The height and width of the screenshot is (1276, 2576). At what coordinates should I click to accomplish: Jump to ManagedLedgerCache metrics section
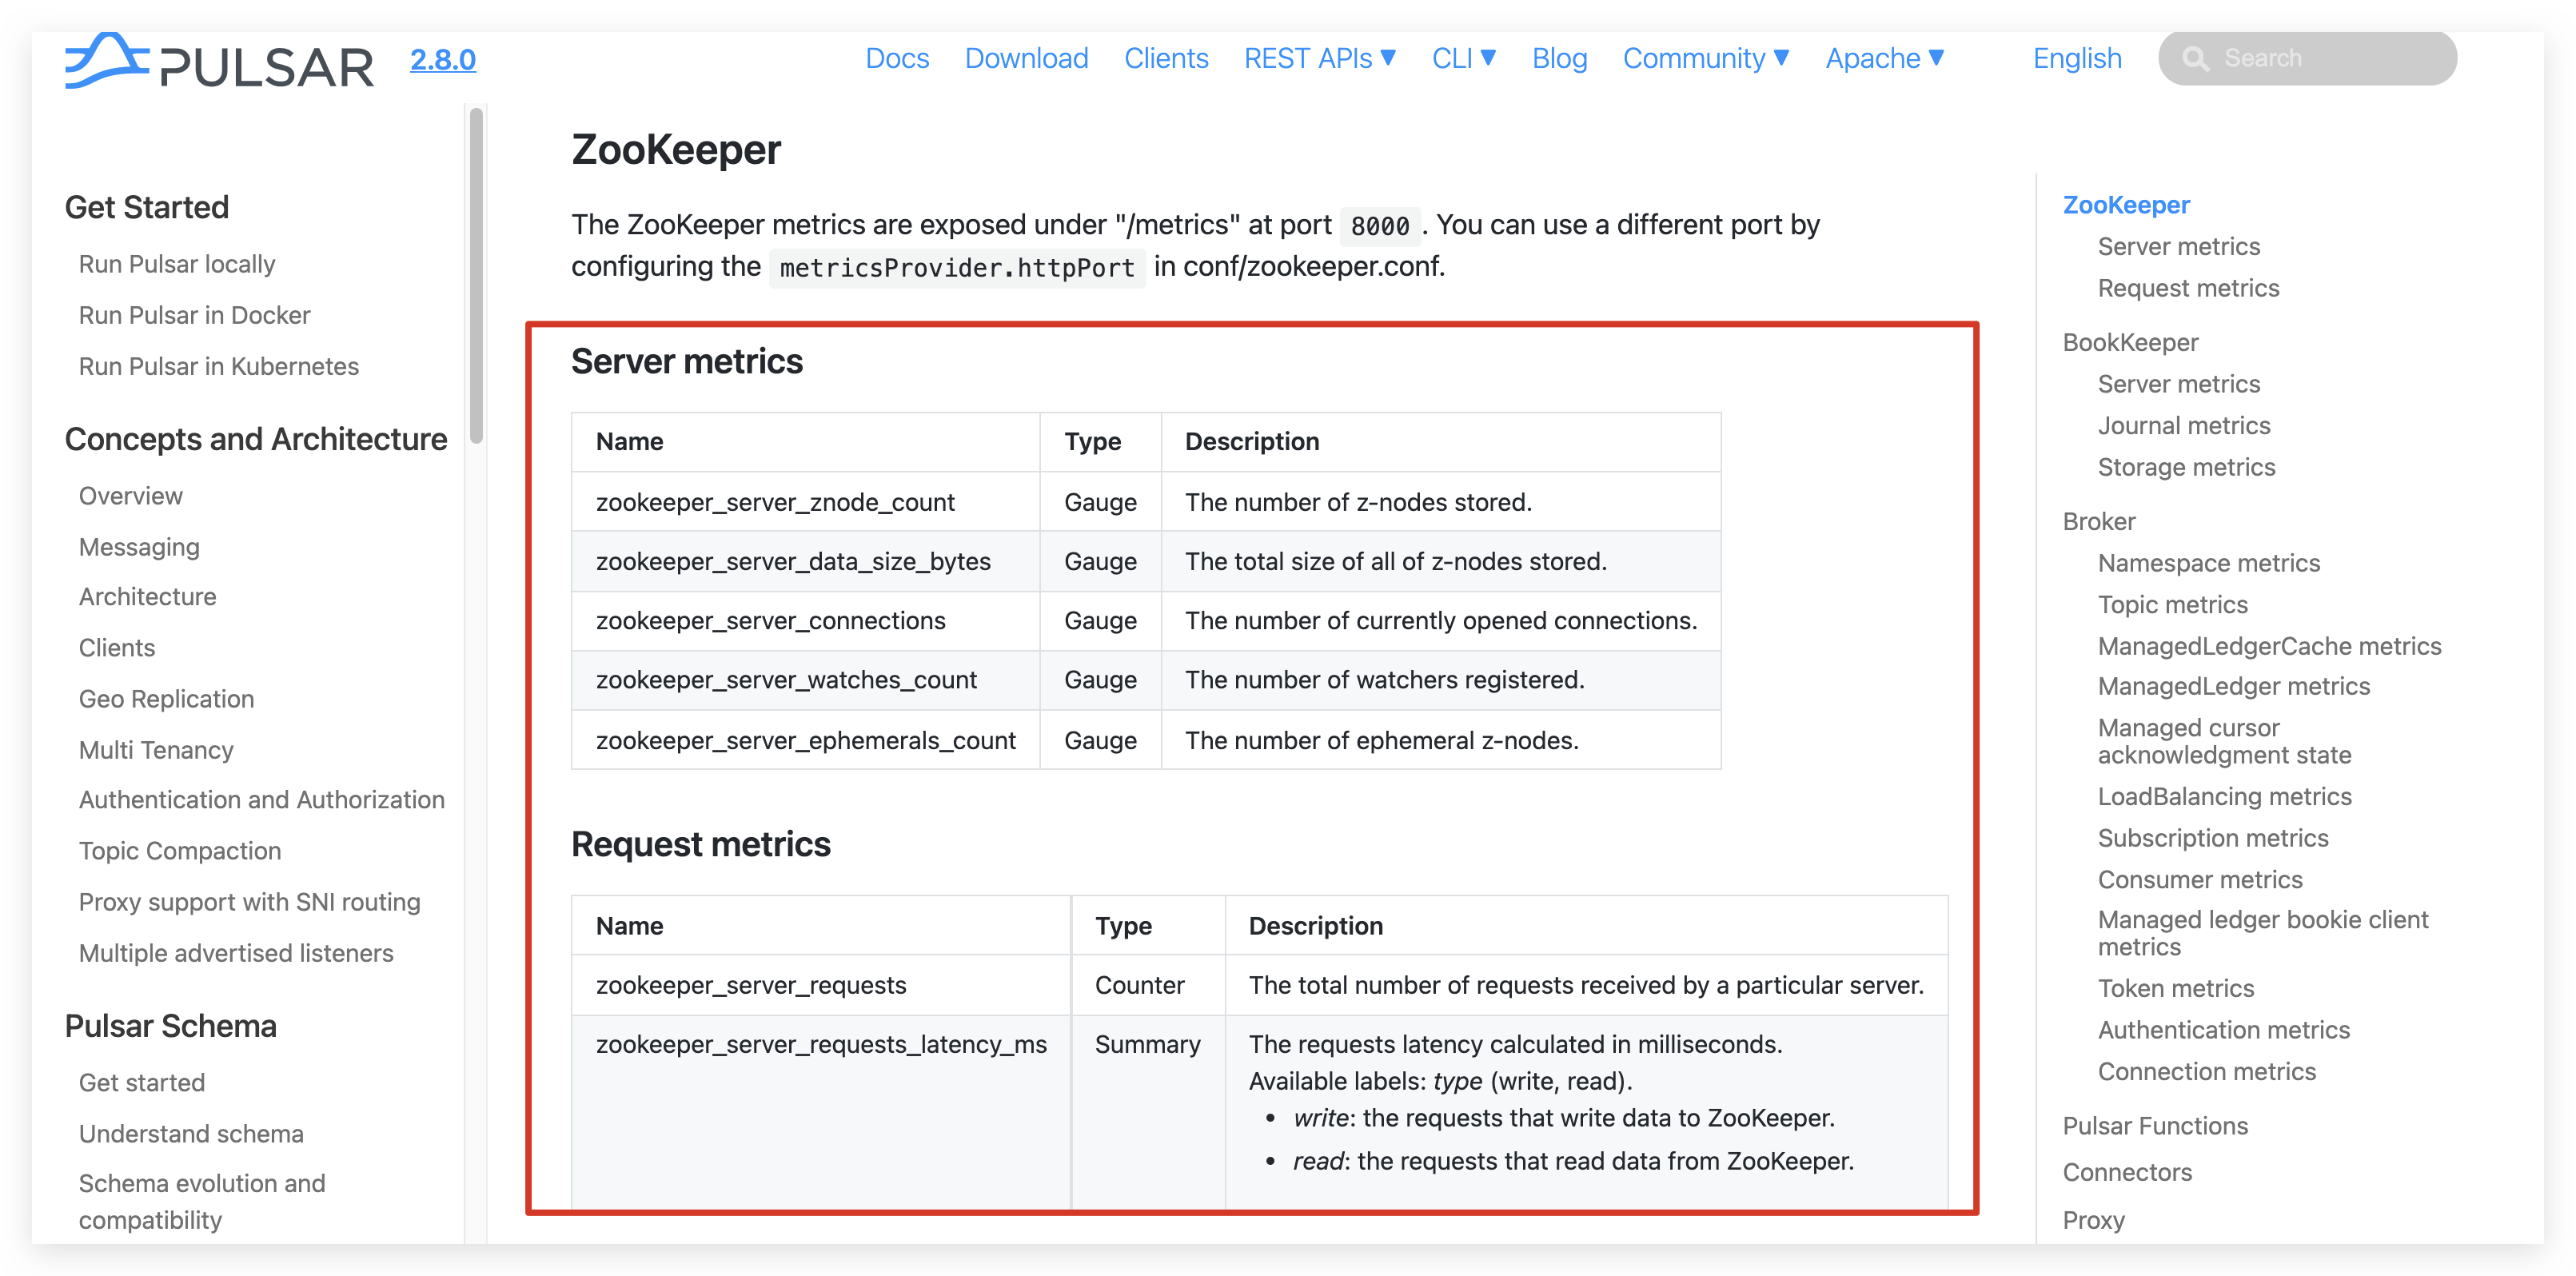[2268, 646]
